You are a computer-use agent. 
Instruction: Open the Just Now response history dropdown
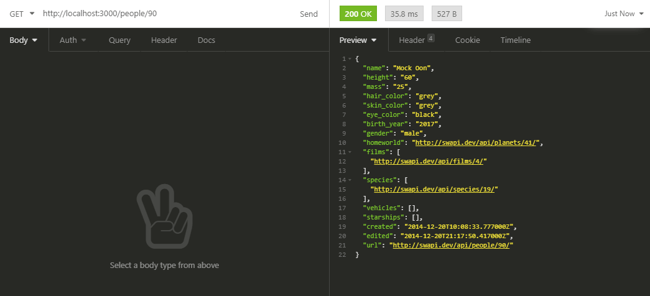coord(623,14)
